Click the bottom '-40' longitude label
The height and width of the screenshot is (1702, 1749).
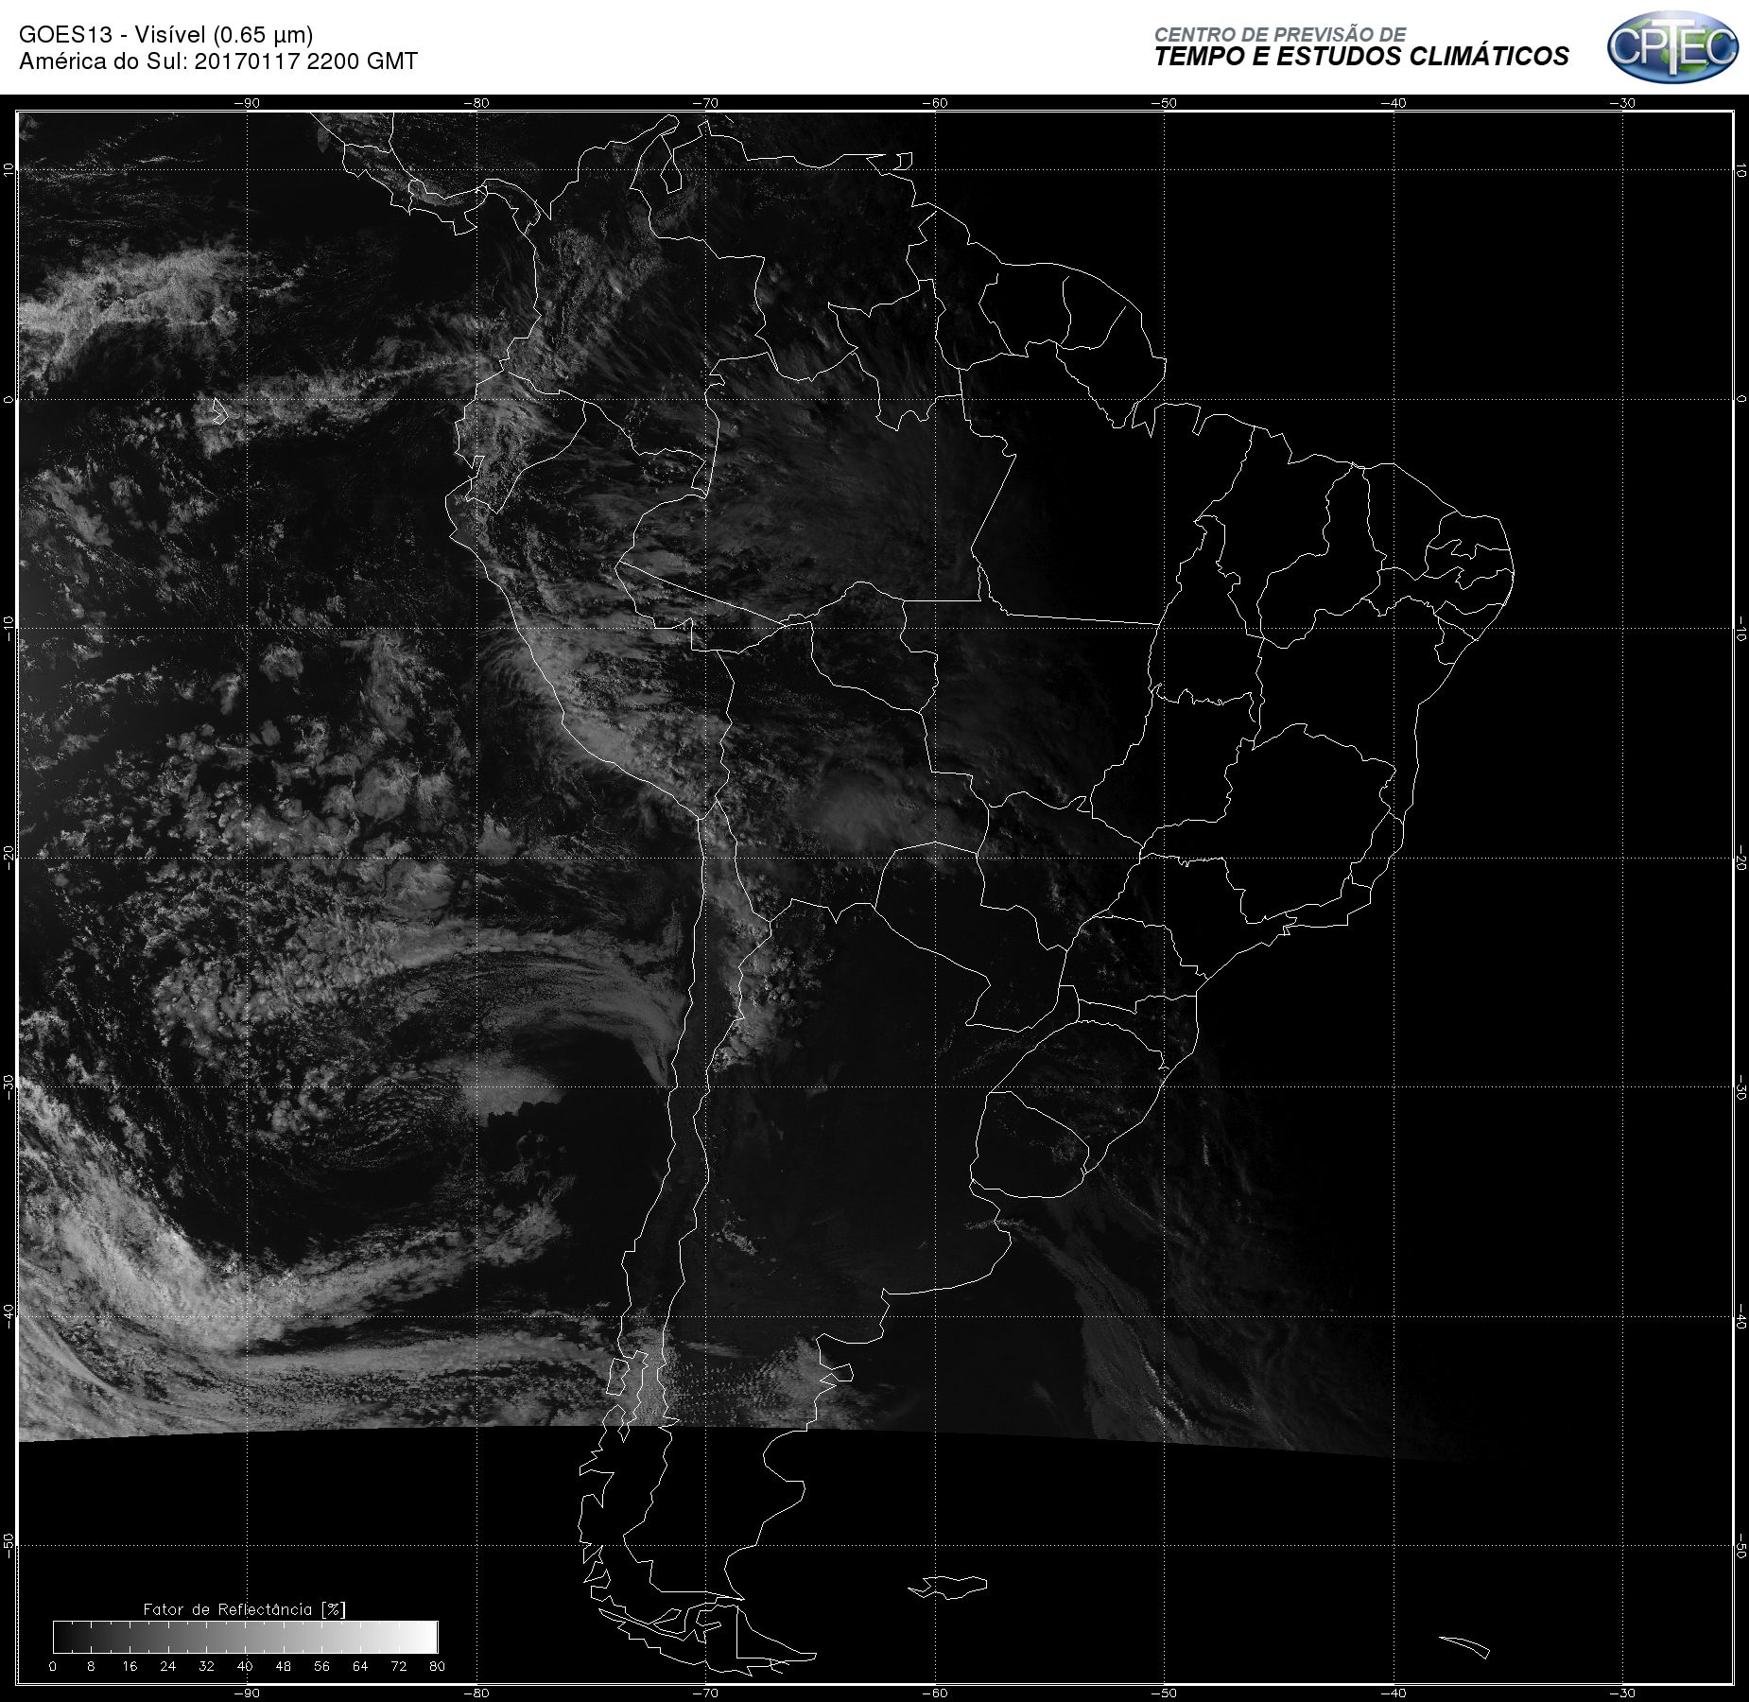1394,1693
